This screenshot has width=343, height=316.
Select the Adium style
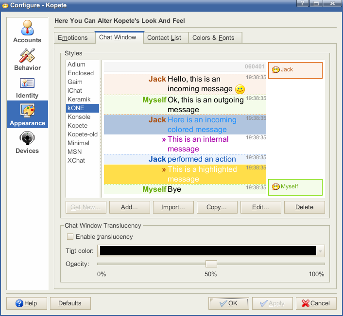83,65
